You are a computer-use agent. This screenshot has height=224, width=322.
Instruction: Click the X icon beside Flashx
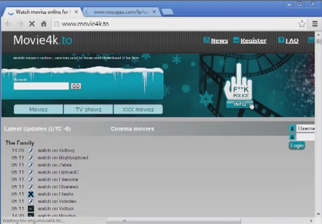(31, 194)
